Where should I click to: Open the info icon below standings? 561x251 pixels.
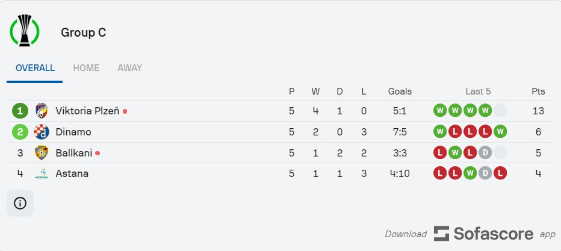[x=20, y=203]
